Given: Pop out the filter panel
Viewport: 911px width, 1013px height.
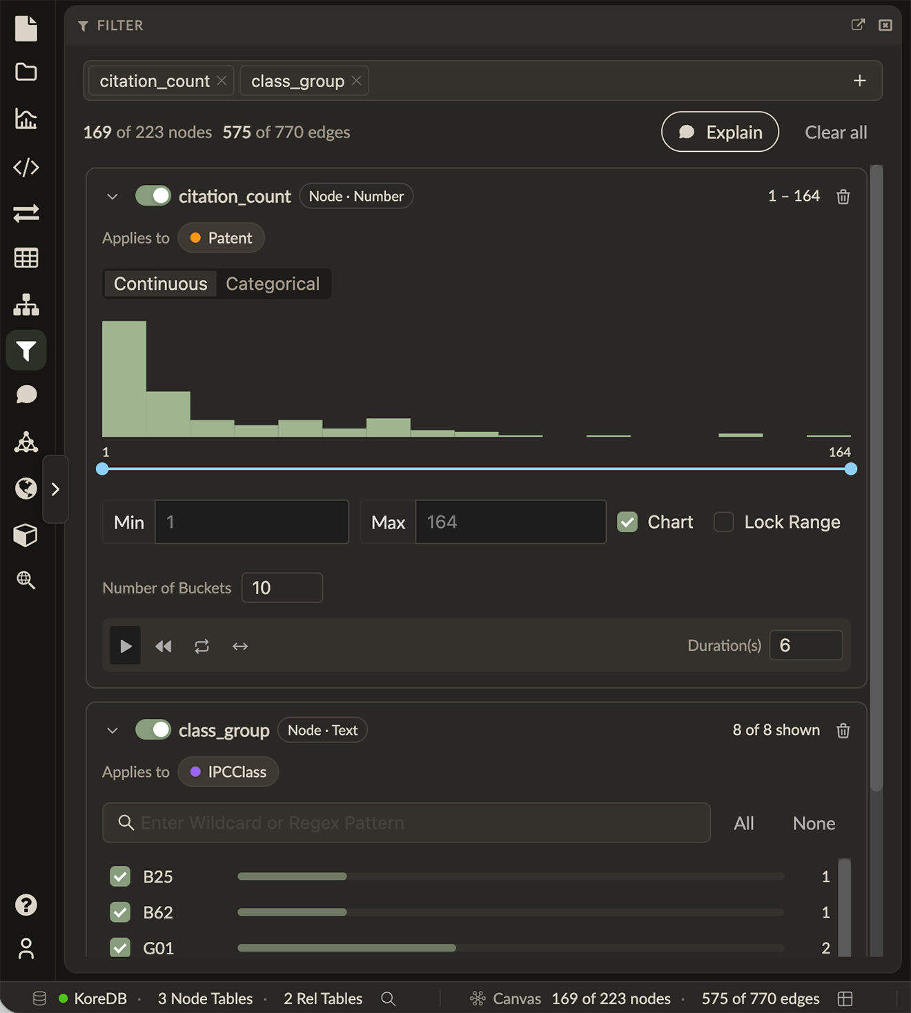Looking at the screenshot, I should [x=858, y=25].
